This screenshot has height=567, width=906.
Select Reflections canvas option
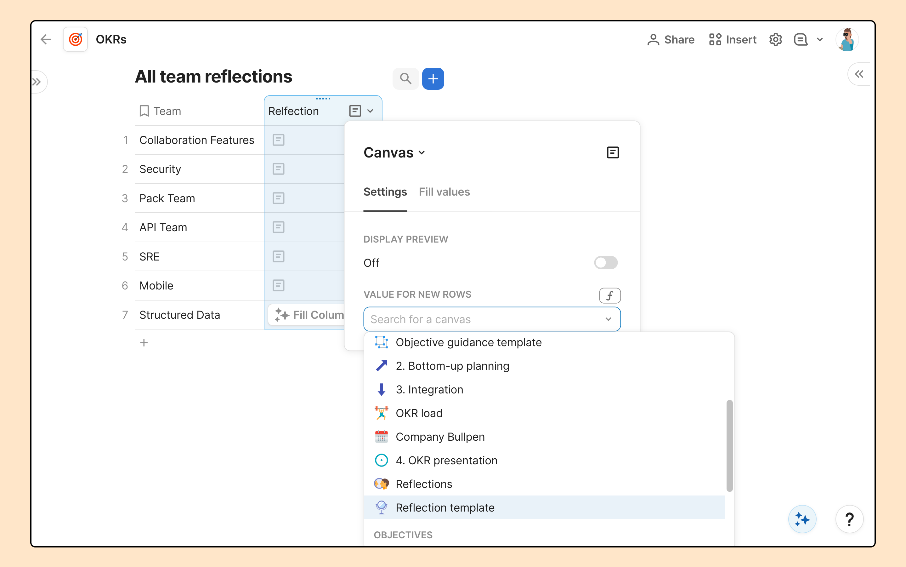(544, 484)
